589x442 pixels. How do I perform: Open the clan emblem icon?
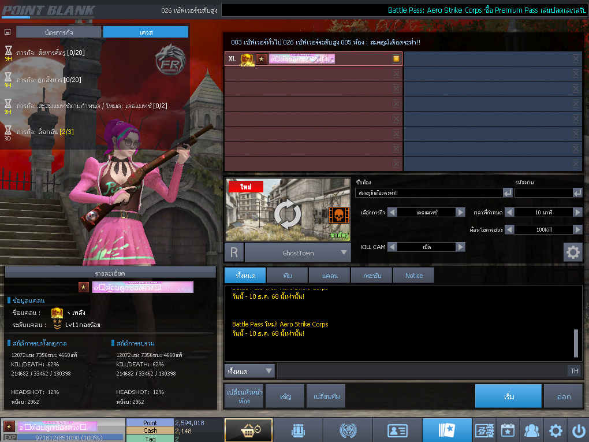click(348, 430)
